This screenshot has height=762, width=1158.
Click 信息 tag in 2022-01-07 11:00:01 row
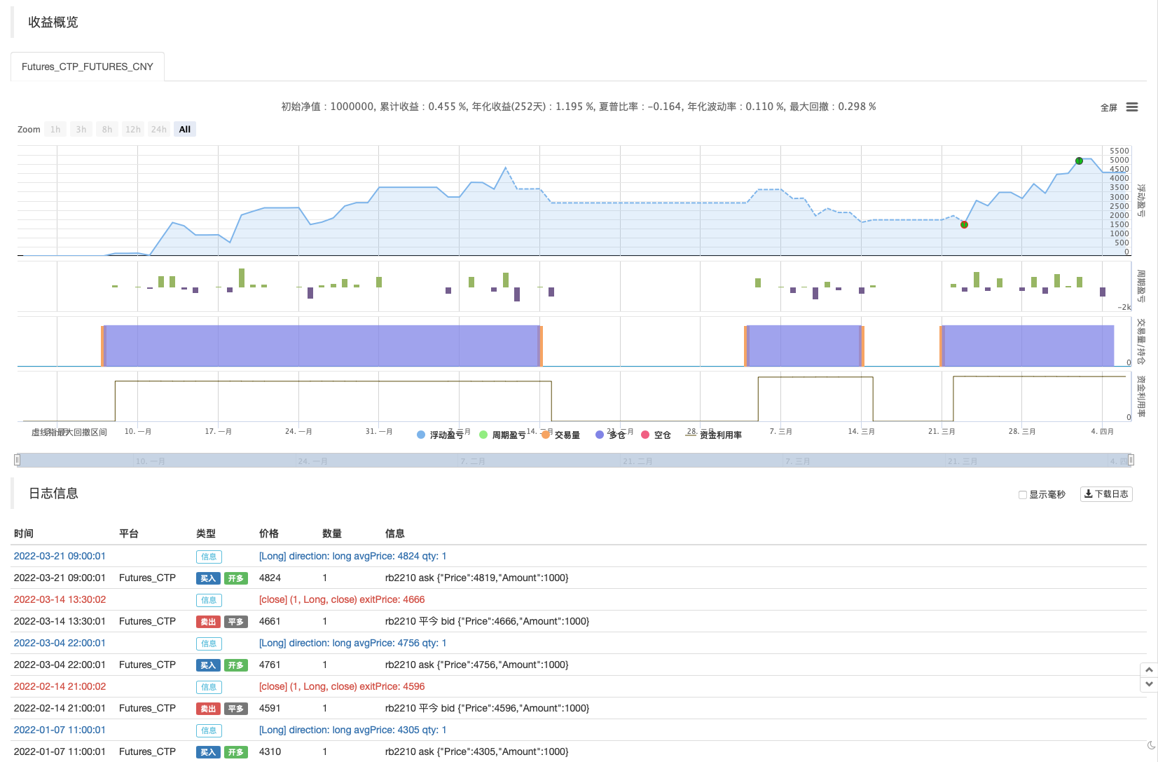point(209,730)
